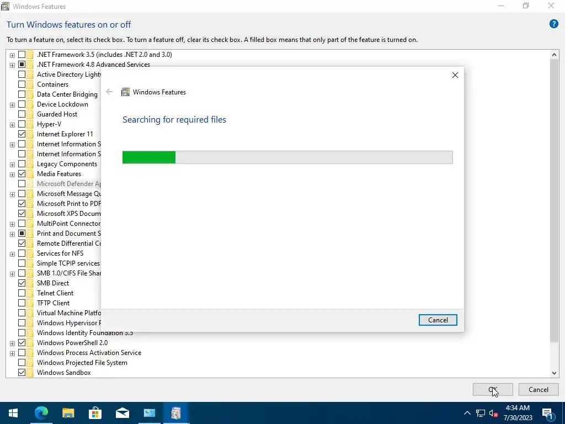Viewport: 565px width, 424px height.
Task: Check .NET Framework 3.5 checkbox
Action: (22, 55)
